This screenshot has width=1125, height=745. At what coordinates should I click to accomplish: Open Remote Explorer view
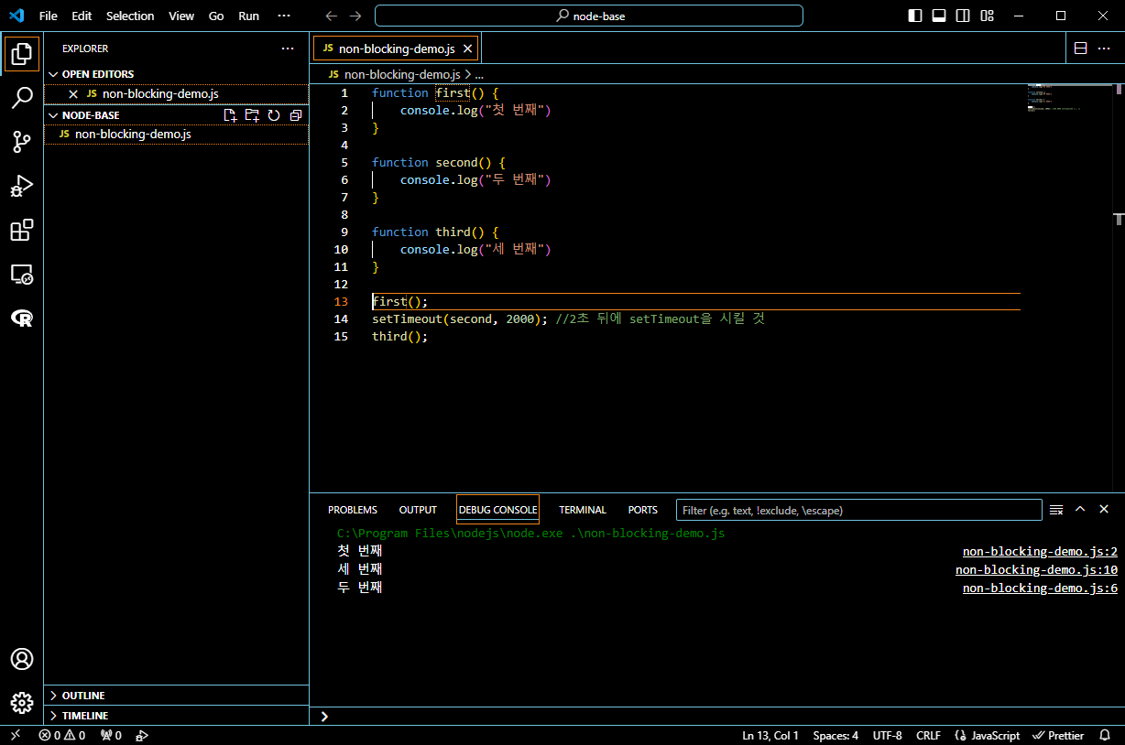click(22, 274)
